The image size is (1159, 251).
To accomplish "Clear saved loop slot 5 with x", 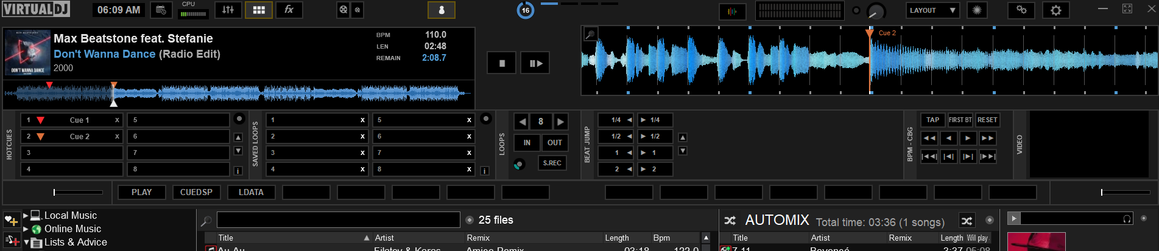I will 469,120.
